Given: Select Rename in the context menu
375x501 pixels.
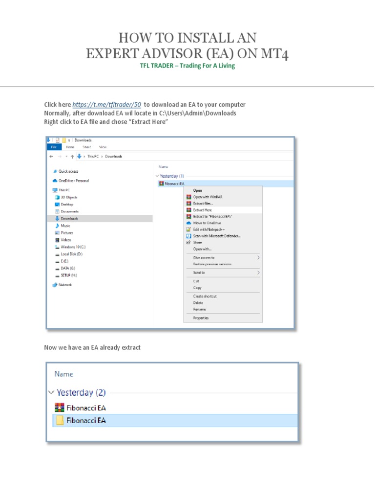Looking at the screenshot, I should click(x=199, y=309).
